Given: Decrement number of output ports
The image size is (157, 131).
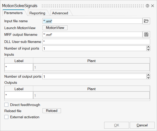Looking at the screenshot, I should (x=148, y=78).
